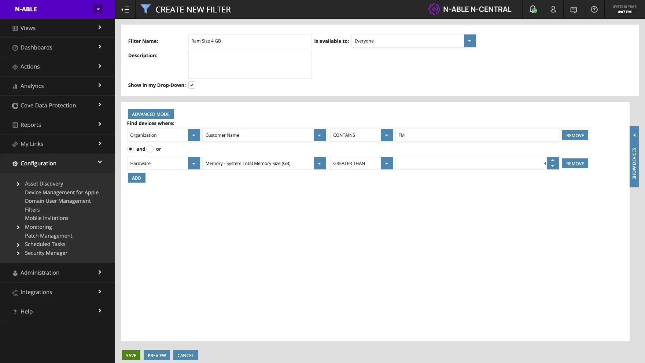Image resolution: width=645 pixels, height=363 pixels.
Task: Open the chat messages icon
Action: click(574, 10)
